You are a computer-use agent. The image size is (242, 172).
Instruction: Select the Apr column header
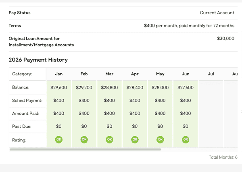coord(135,74)
